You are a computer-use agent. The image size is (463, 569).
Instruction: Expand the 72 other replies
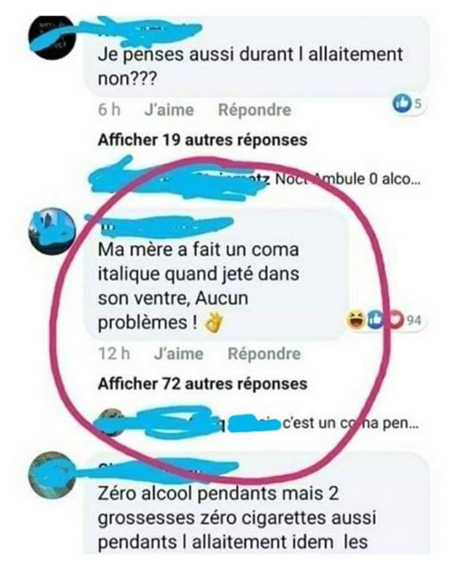pyautogui.click(x=203, y=383)
